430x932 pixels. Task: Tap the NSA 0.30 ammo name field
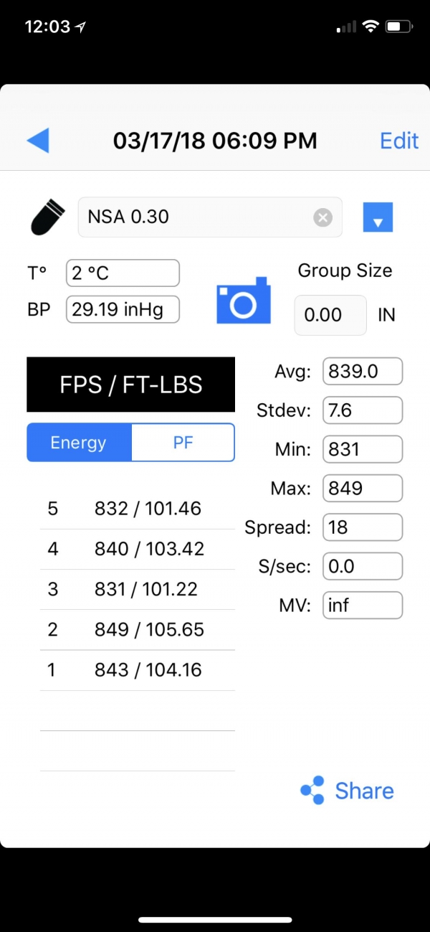(x=210, y=217)
